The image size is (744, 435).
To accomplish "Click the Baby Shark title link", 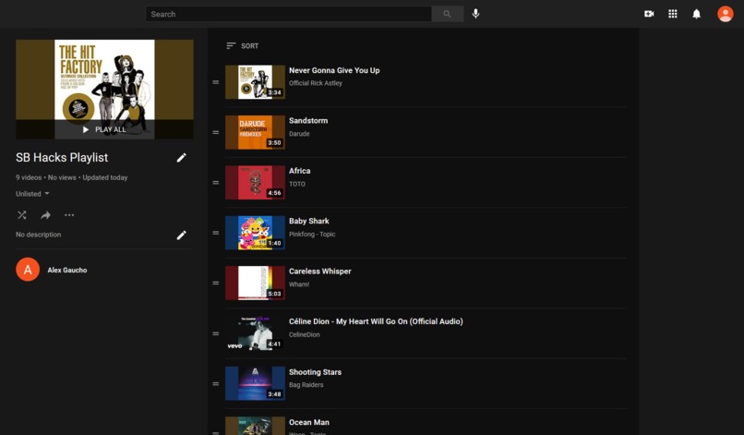I will [309, 222].
